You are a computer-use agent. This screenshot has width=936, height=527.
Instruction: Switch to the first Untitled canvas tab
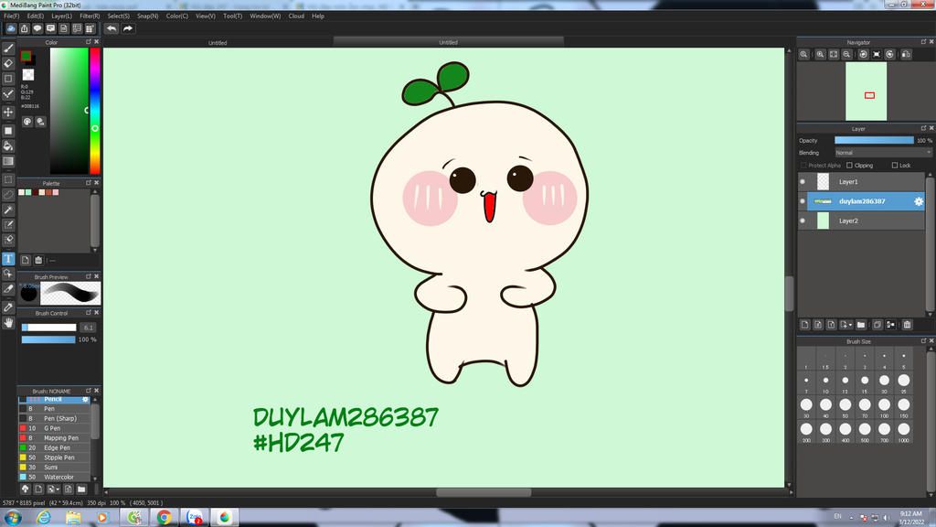pyautogui.click(x=218, y=42)
